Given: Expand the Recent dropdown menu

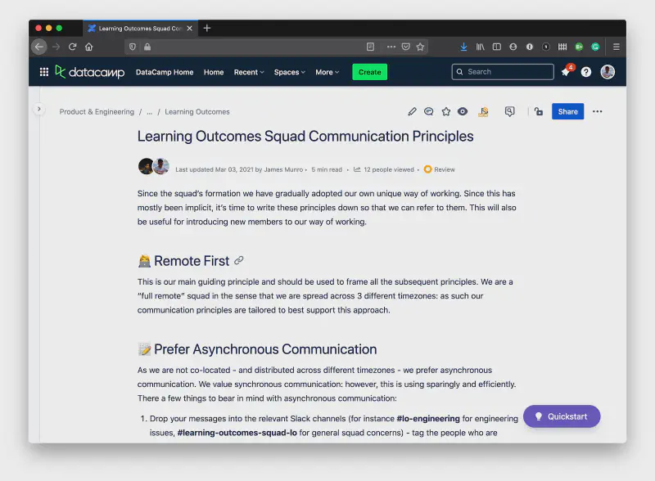Looking at the screenshot, I should (x=249, y=72).
